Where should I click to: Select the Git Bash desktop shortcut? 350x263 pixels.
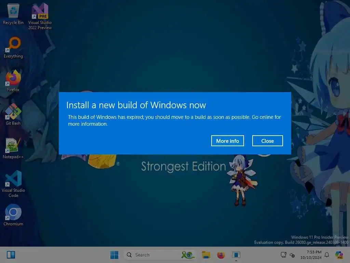13,114
